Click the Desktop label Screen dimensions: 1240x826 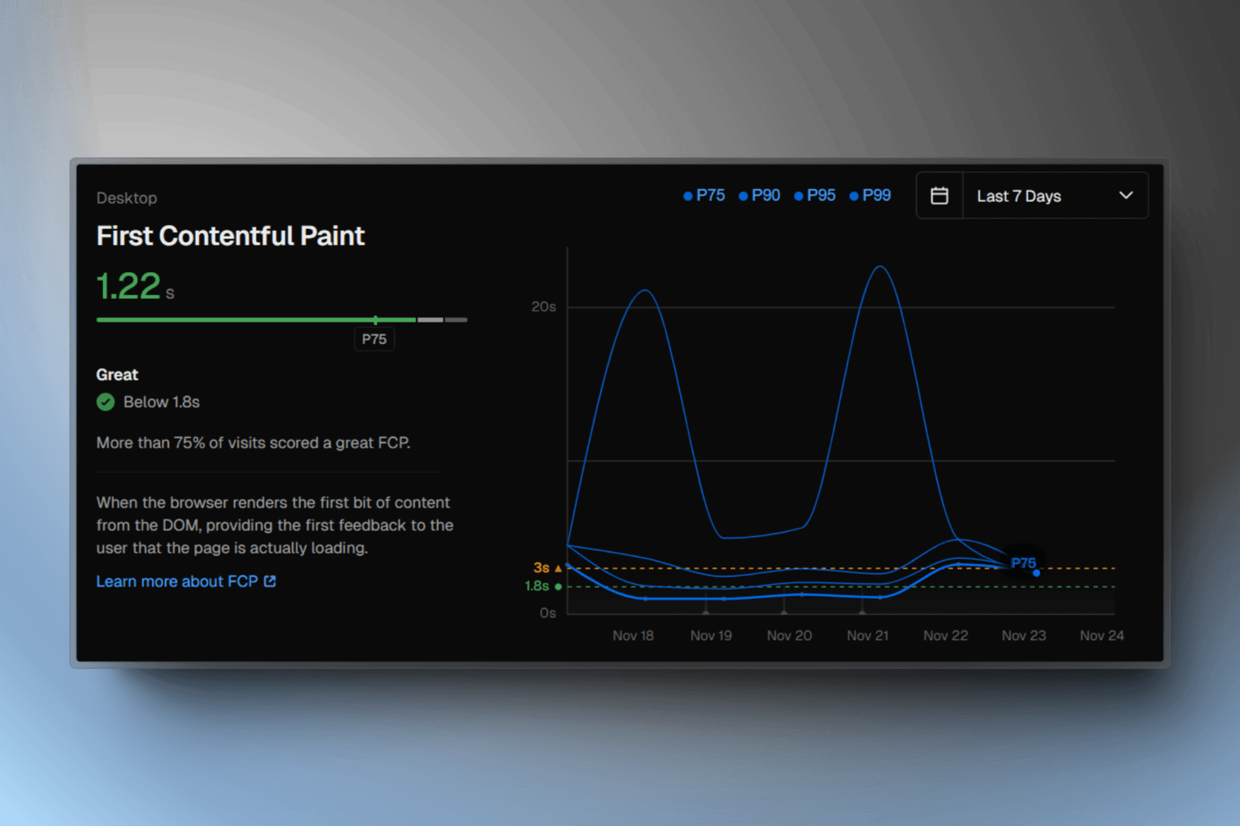coord(127,198)
